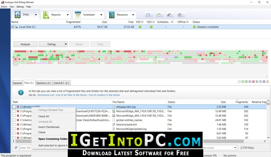Image resolution: width=271 pixels, height=157 pixels.
Task: Expand the Scheduler dropdown arrow
Action: 101,15
